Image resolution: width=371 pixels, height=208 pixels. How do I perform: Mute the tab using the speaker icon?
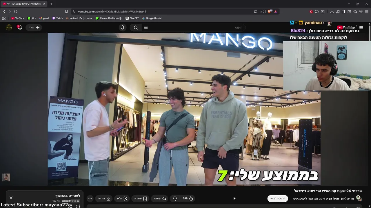[8, 4]
